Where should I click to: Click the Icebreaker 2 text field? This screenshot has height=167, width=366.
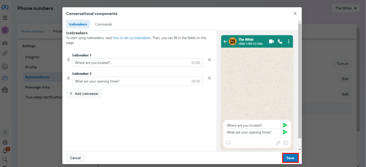pyautogui.click(x=137, y=81)
